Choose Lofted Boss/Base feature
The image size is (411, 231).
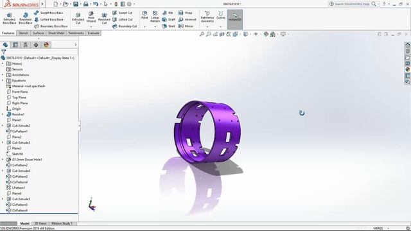(x=49, y=19)
